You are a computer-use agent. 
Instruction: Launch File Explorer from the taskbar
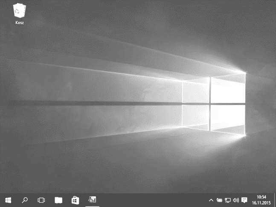point(58,200)
